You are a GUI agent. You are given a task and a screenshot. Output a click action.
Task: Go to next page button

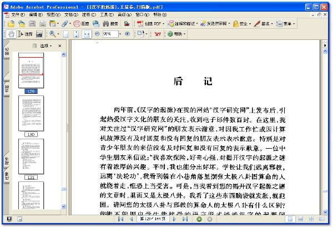[175, 219]
